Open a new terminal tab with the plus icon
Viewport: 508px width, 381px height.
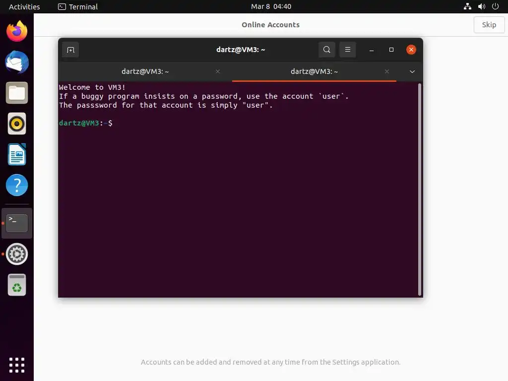[70, 50]
